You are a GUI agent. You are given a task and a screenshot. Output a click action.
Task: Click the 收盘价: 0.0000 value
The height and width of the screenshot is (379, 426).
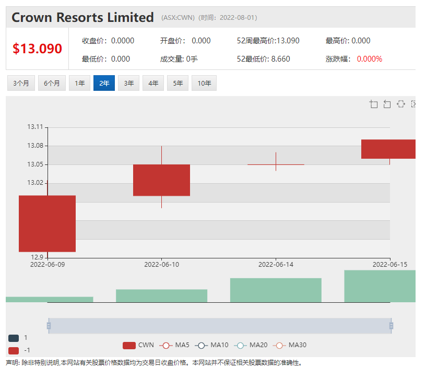[x=108, y=41]
